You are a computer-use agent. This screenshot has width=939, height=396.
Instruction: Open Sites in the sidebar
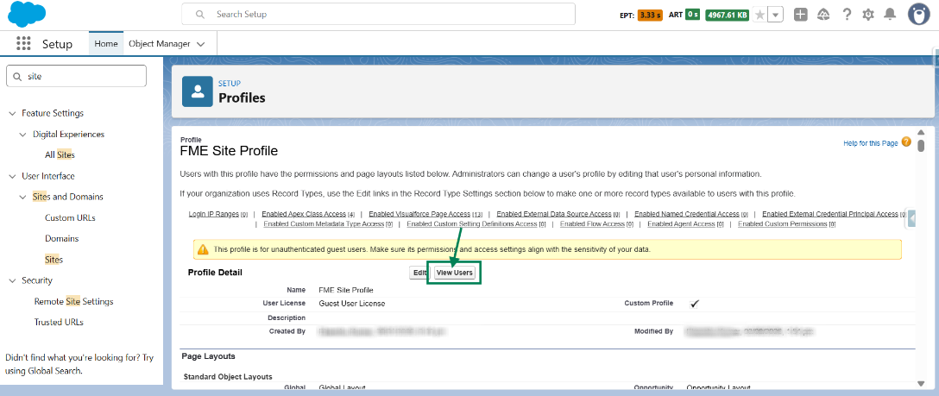[x=54, y=260]
